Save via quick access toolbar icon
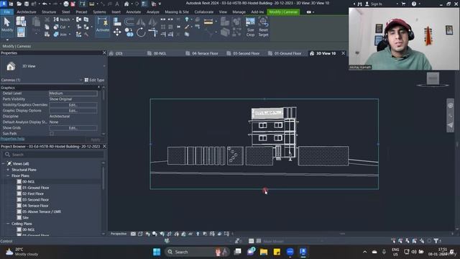460x259 pixels. pyautogui.click(x=27, y=4)
